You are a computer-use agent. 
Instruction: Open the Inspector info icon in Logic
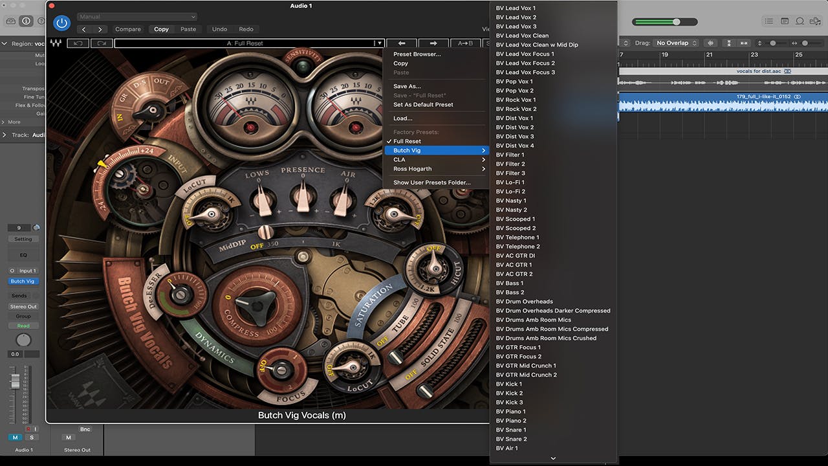click(x=27, y=21)
